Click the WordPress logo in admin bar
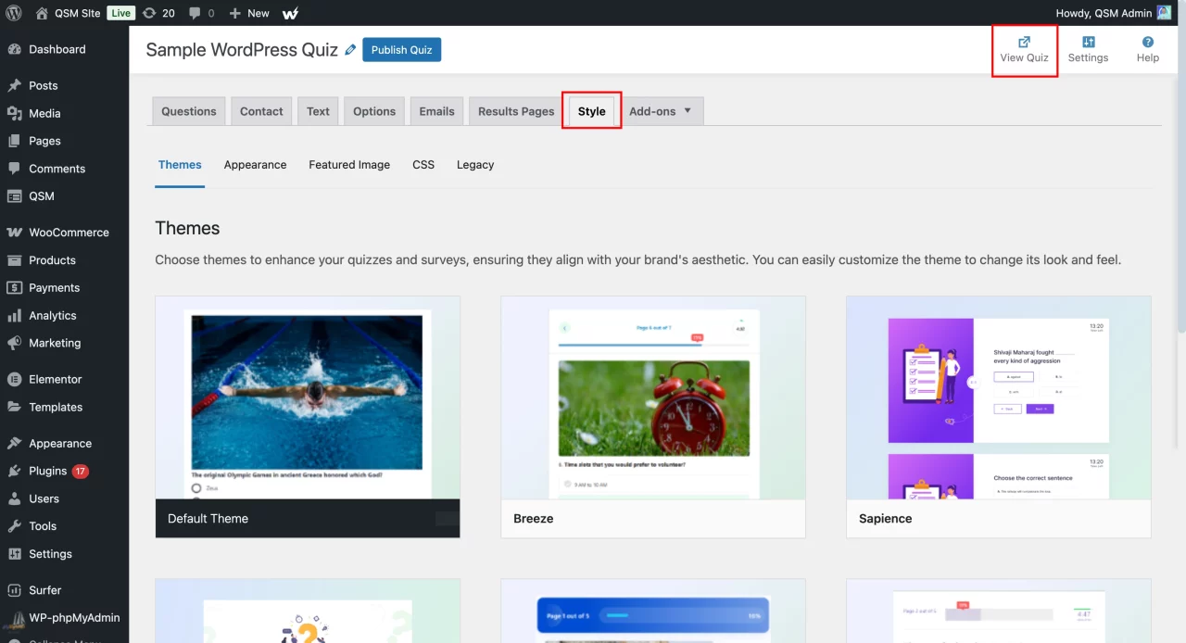 [14, 13]
